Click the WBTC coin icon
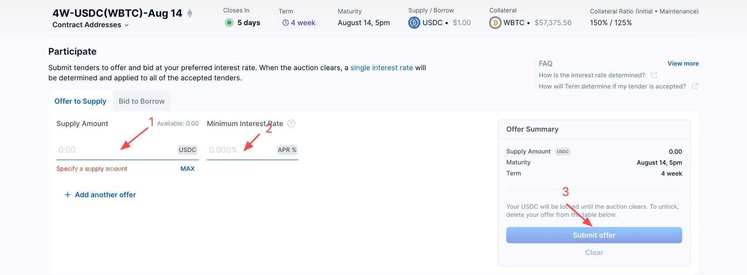The image size is (747, 275). pyautogui.click(x=495, y=22)
